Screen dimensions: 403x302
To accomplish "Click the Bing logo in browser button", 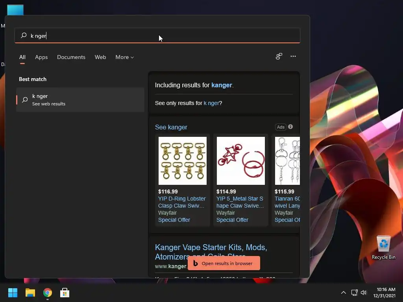I will pyautogui.click(x=196, y=263).
